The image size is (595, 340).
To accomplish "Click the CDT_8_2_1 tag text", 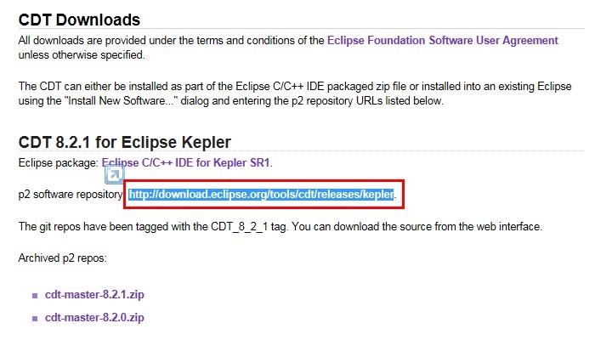I will coord(239,227).
